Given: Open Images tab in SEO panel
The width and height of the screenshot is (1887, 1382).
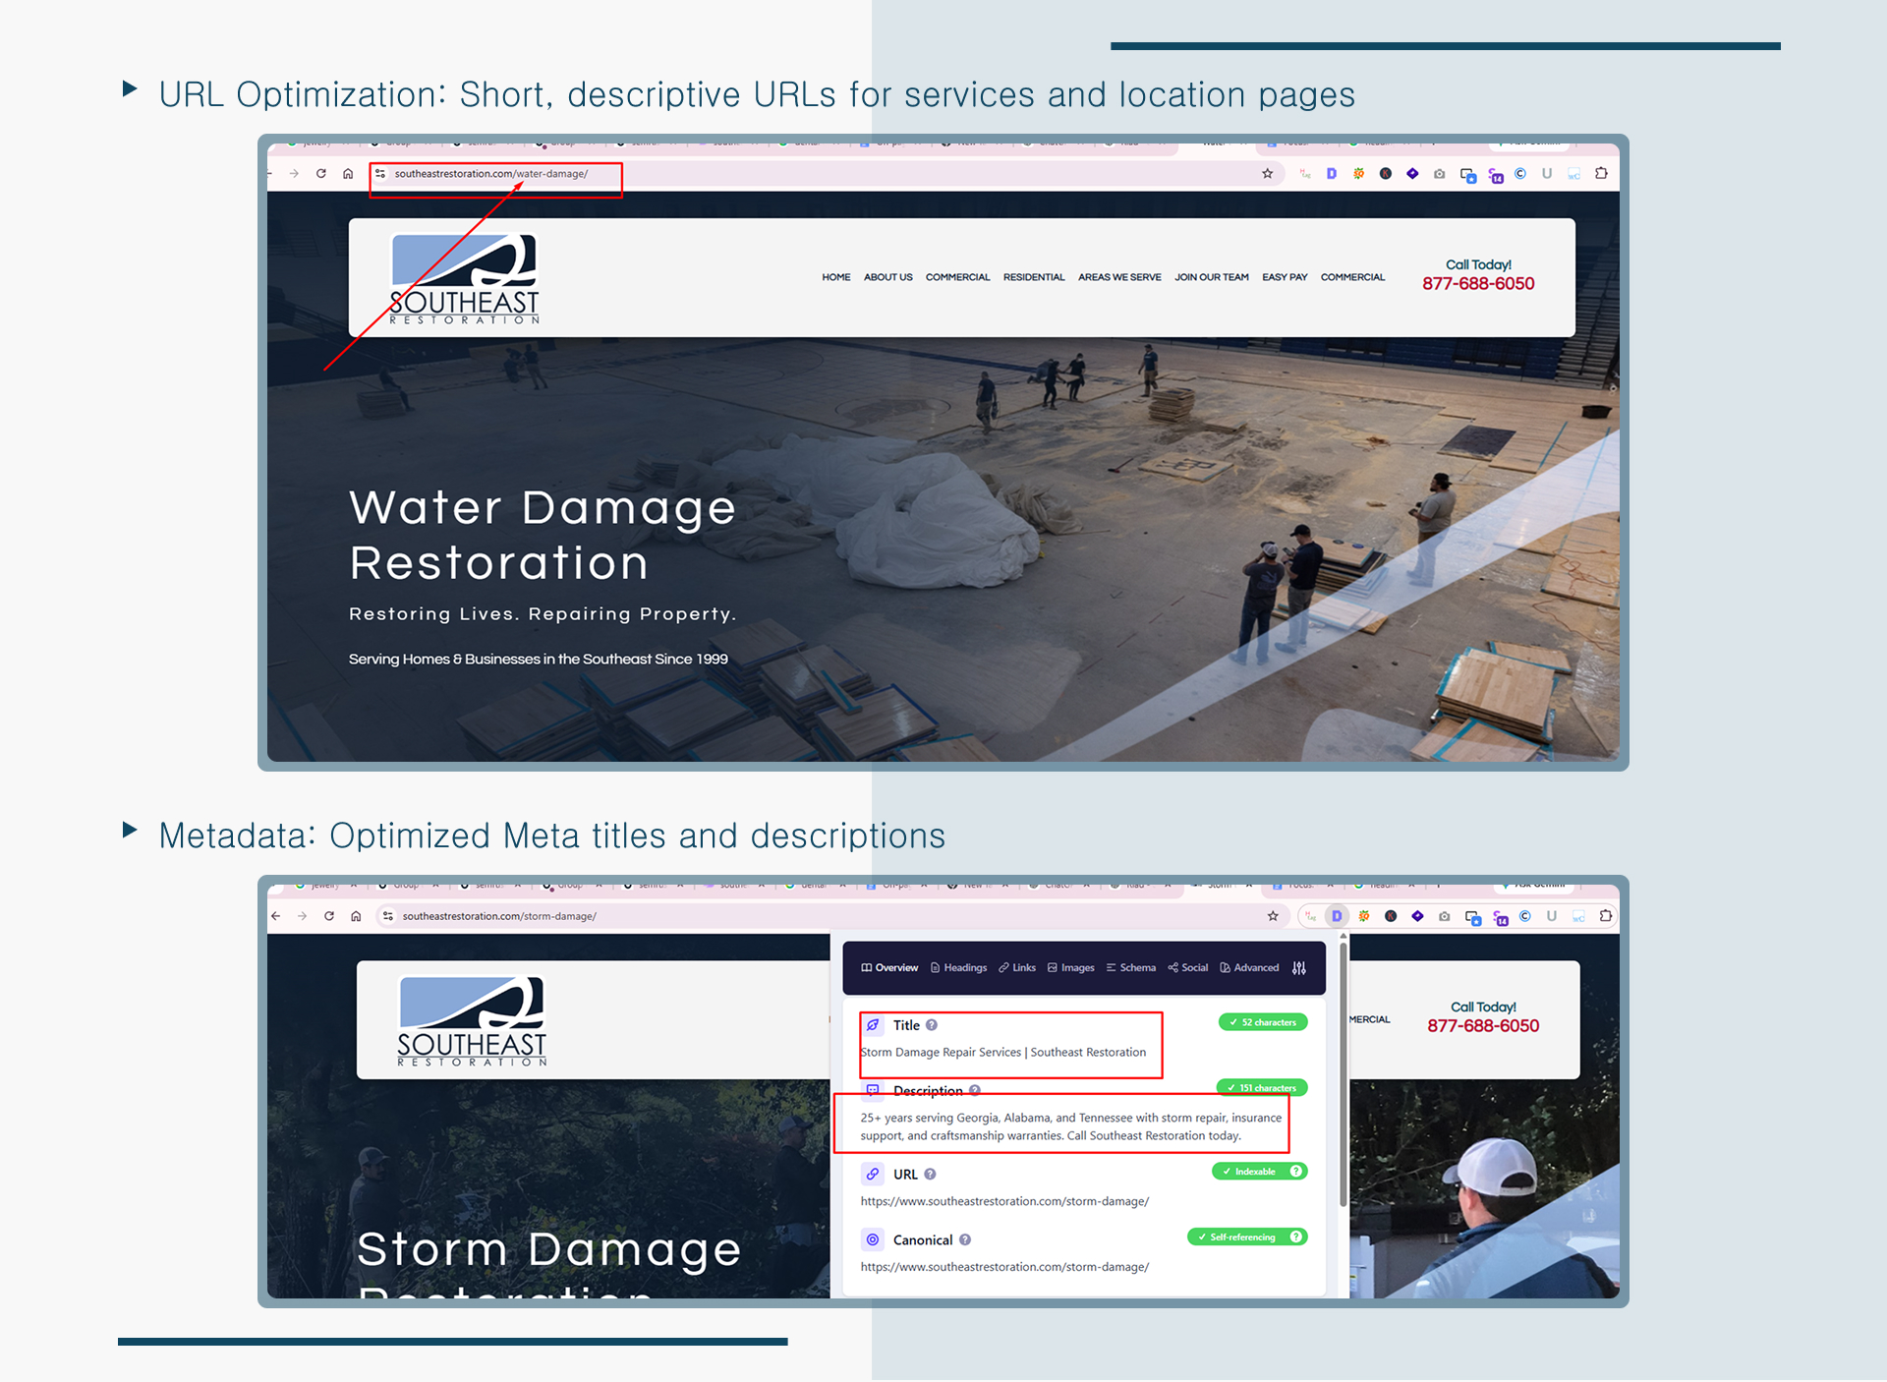Looking at the screenshot, I should click(1071, 968).
